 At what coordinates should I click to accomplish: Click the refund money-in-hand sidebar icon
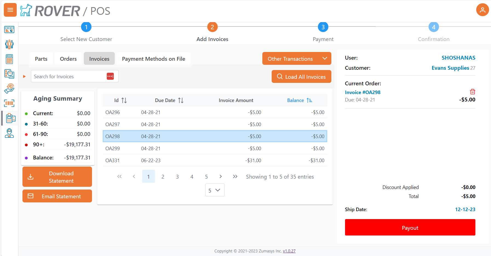pos(9,88)
